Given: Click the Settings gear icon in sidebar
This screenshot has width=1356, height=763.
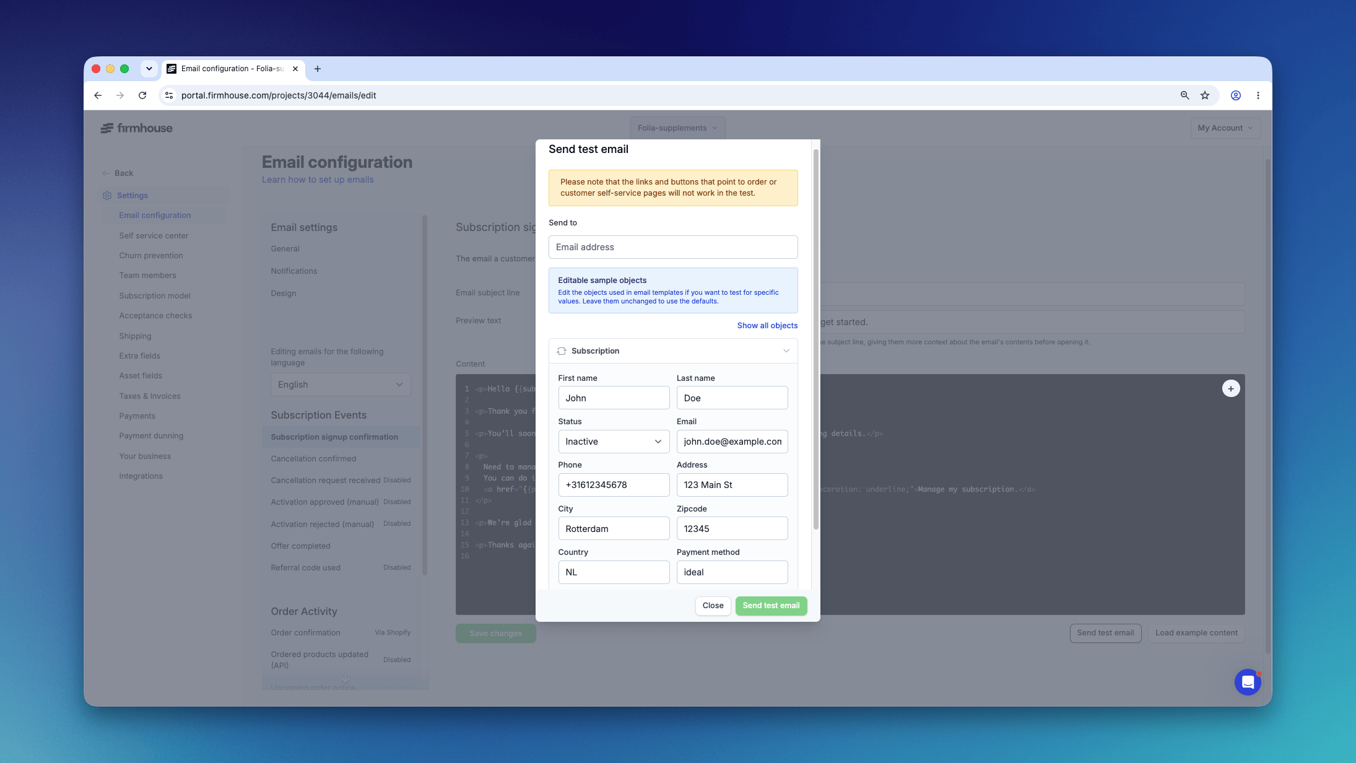Looking at the screenshot, I should pyautogui.click(x=107, y=196).
